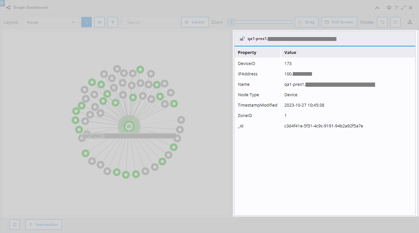Open the Interaction help panel

click(43, 224)
